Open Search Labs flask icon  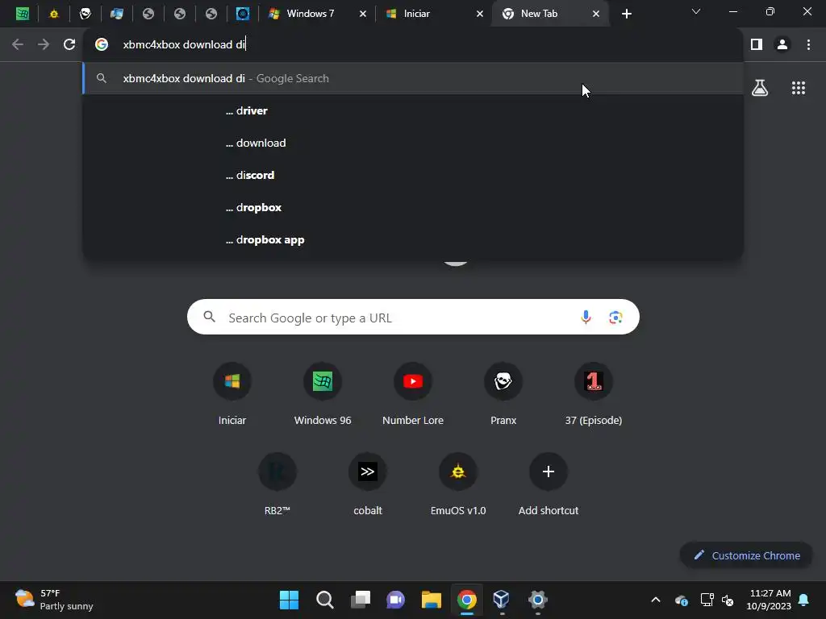pyautogui.click(x=760, y=88)
